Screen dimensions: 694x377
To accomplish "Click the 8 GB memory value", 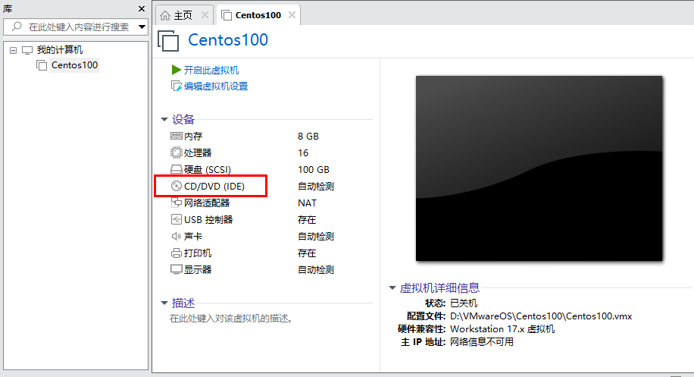I will (x=308, y=136).
